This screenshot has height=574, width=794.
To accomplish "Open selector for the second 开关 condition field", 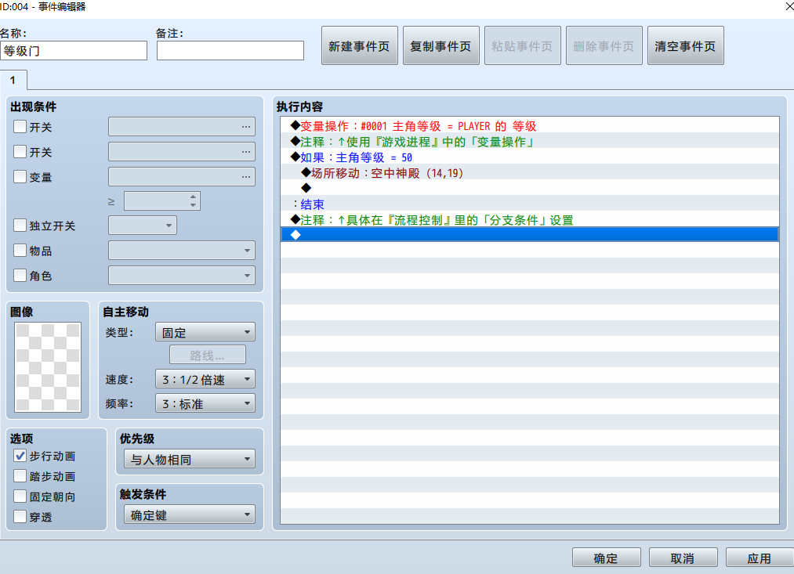I will coord(245,152).
